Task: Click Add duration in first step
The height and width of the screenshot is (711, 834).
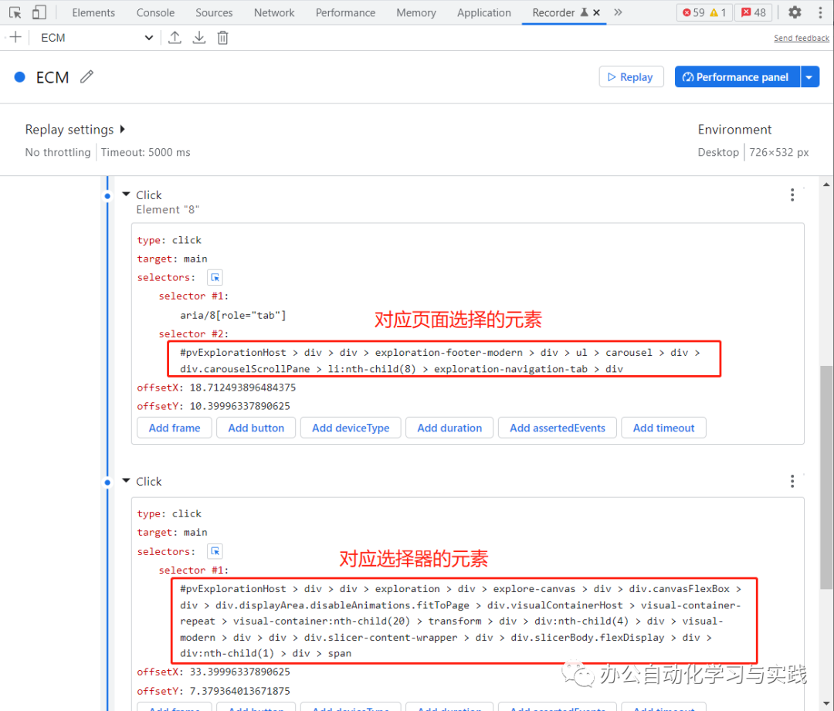Action: pyautogui.click(x=449, y=428)
